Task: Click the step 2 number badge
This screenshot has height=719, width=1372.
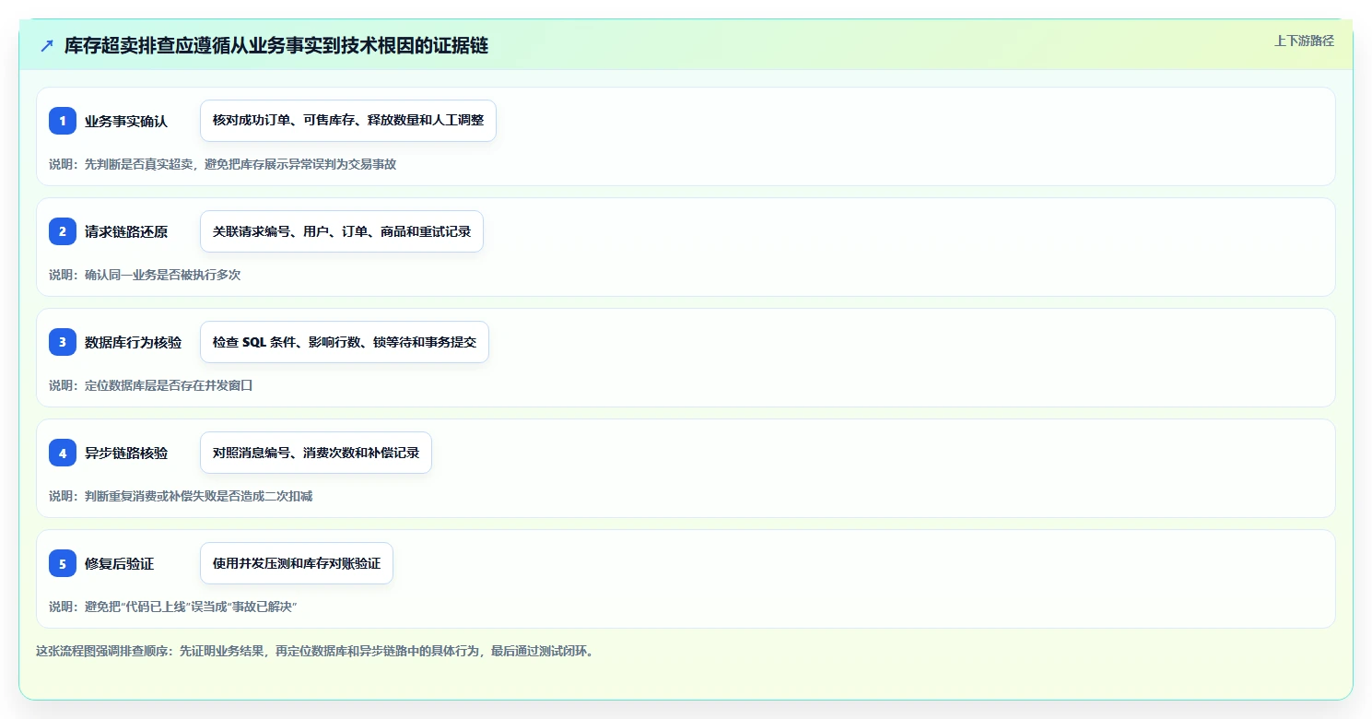Action: (x=63, y=231)
